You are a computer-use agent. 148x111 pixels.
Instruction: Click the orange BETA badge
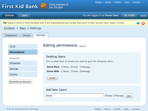pos(43,6)
